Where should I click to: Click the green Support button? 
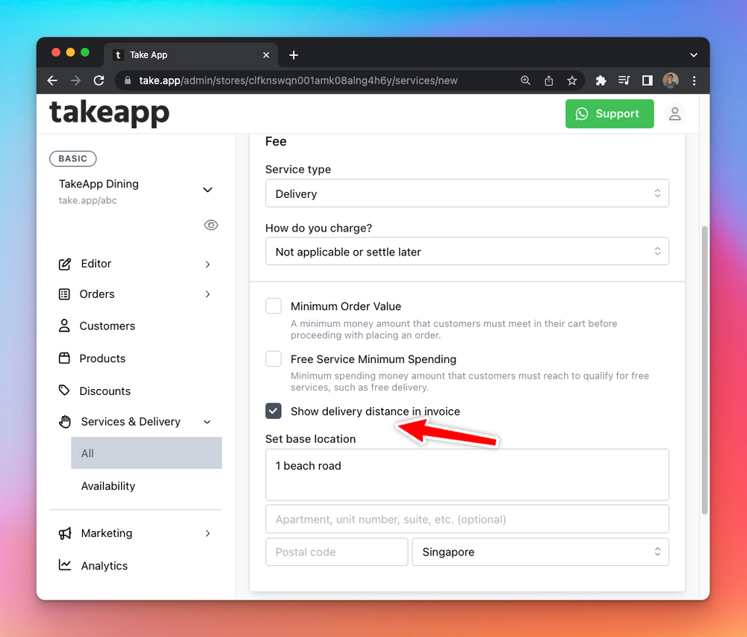pos(610,114)
